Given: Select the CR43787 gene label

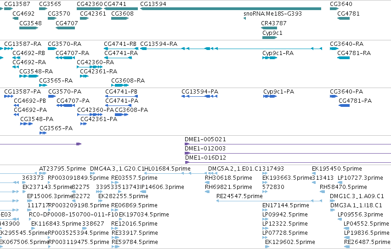Looking at the screenshot, I should [x=273, y=23].
